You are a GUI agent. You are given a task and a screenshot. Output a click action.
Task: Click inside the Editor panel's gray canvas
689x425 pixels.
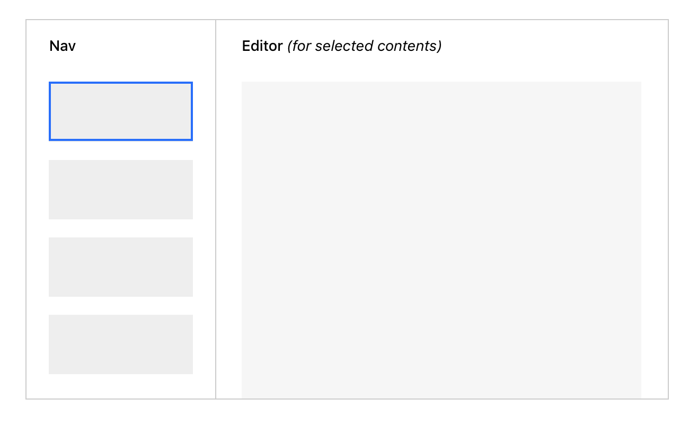pos(441,238)
